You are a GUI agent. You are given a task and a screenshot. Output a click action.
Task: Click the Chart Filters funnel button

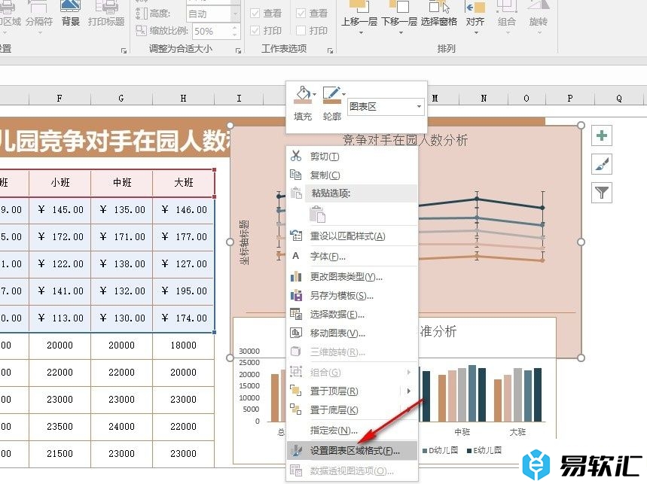pos(602,193)
